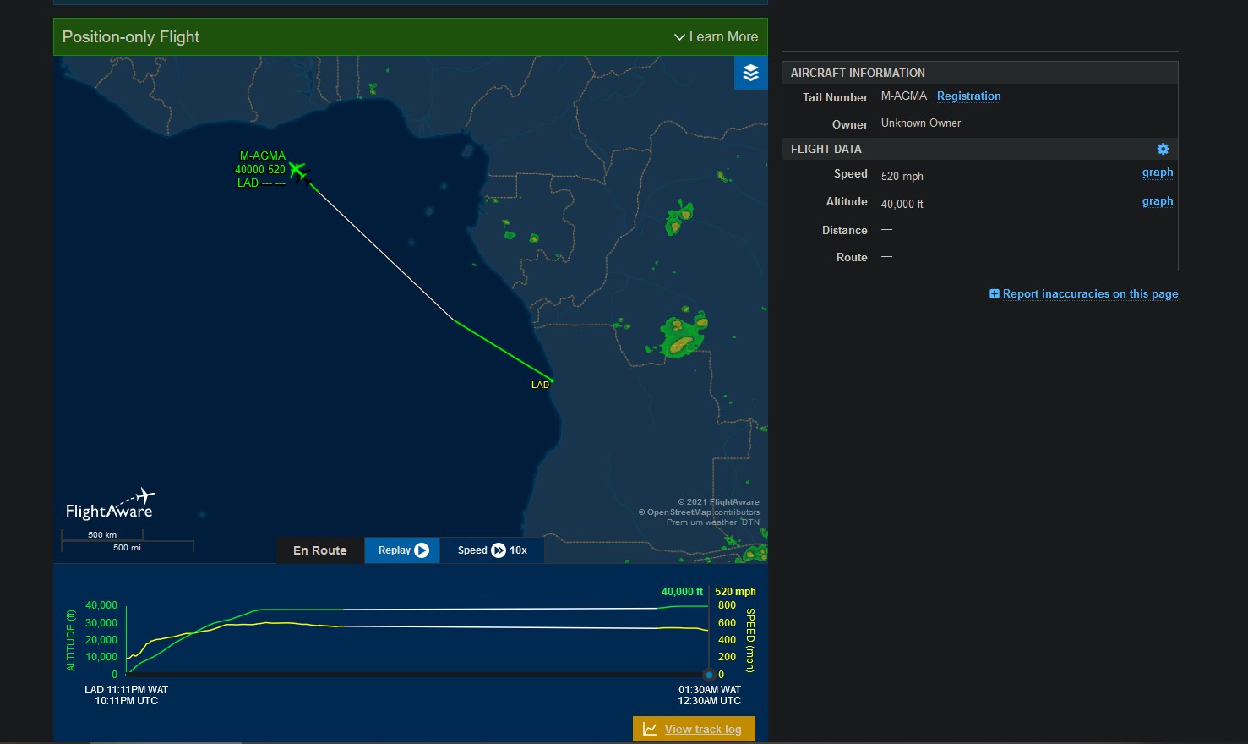Click the Unknown Owner text
The height and width of the screenshot is (744, 1248).
tap(921, 123)
